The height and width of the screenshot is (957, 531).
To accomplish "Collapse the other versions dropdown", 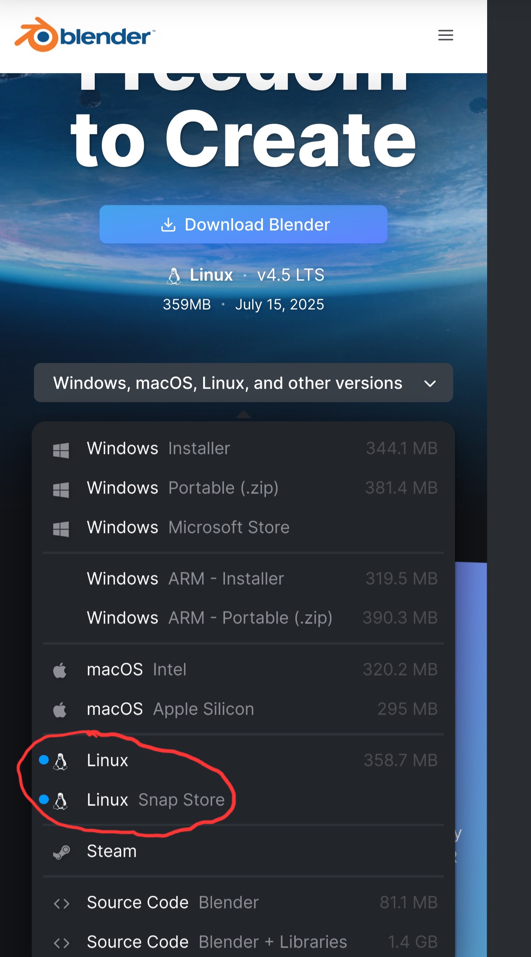I will (243, 383).
